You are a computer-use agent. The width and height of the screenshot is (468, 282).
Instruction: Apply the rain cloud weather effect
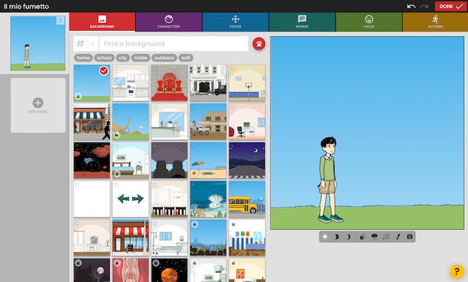pyautogui.click(x=374, y=237)
